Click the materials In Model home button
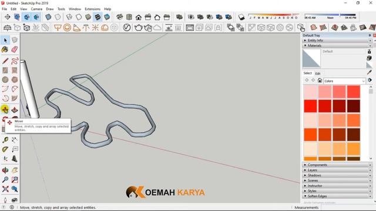376x211 pixels. [x=320, y=80]
